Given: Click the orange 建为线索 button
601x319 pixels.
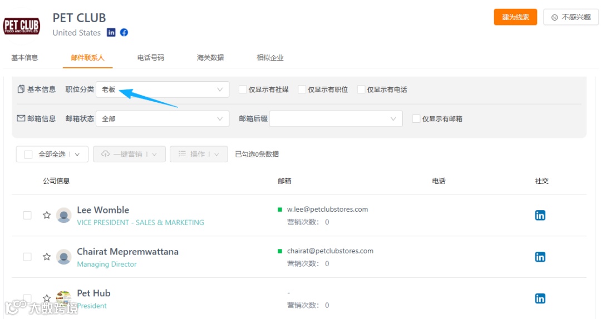Looking at the screenshot, I should (x=515, y=17).
